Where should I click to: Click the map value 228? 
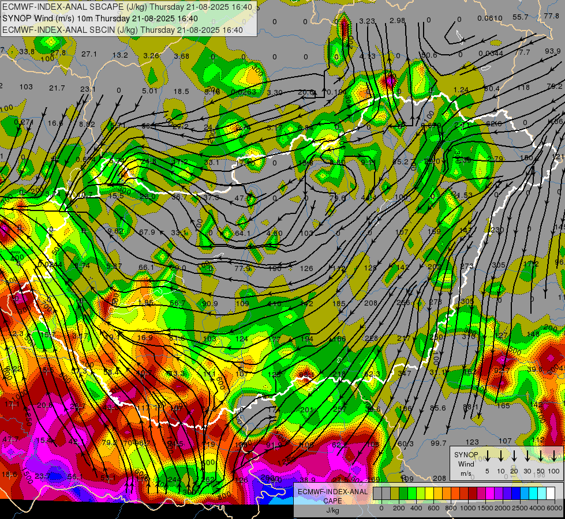click(371, 338)
